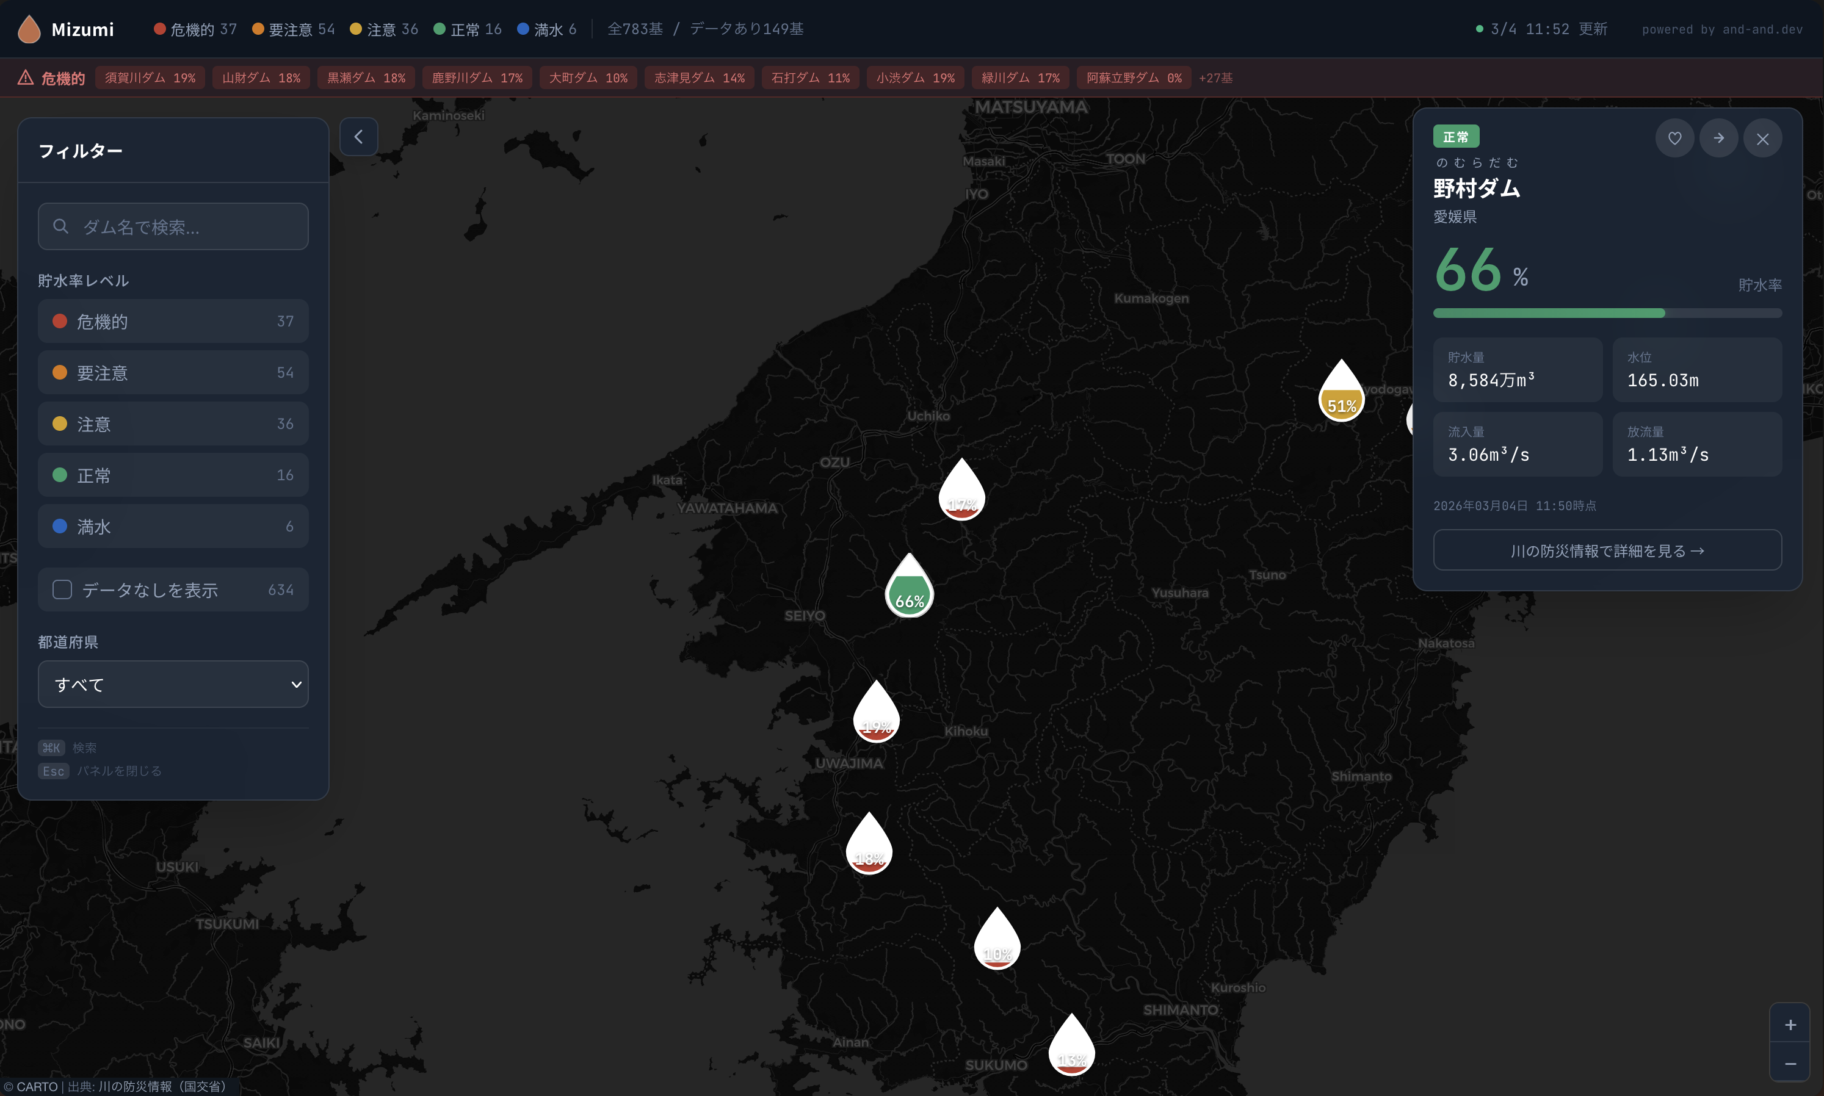Collapse the filter panel with chevron
The width and height of the screenshot is (1824, 1096).
click(x=358, y=137)
